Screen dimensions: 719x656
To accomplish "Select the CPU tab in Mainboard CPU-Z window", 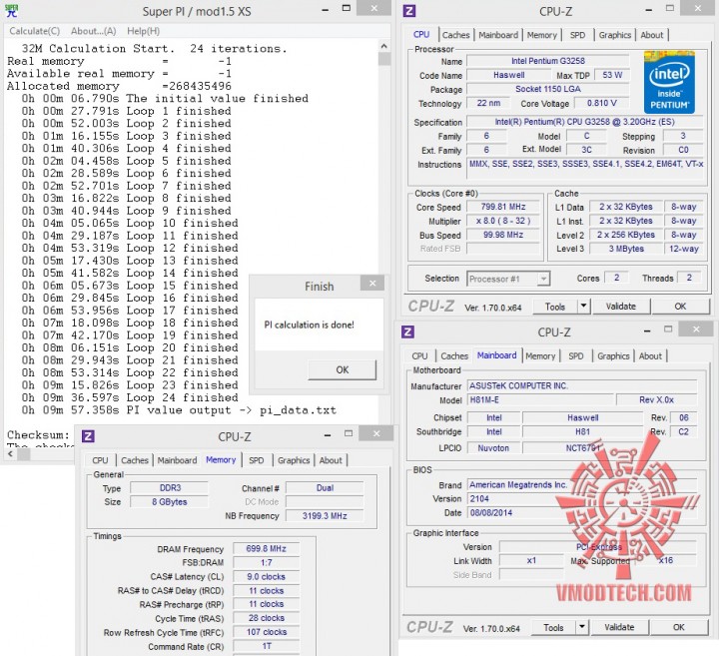I will coord(419,356).
